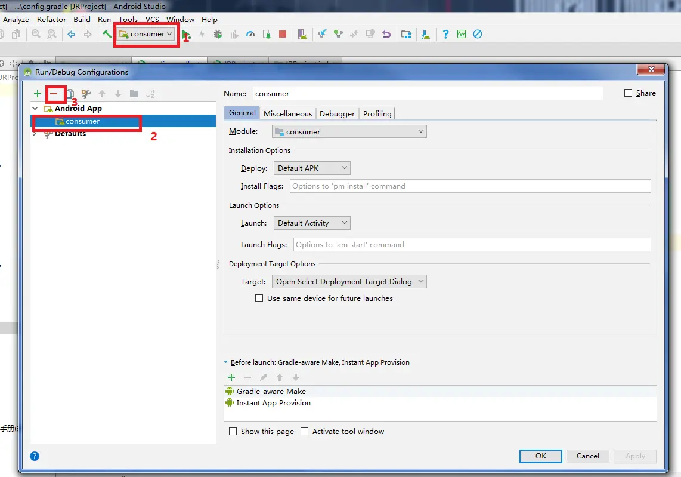Click Sort configurations alphabetically icon
The height and width of the screenshot is (477, 681).
[150, 94]
